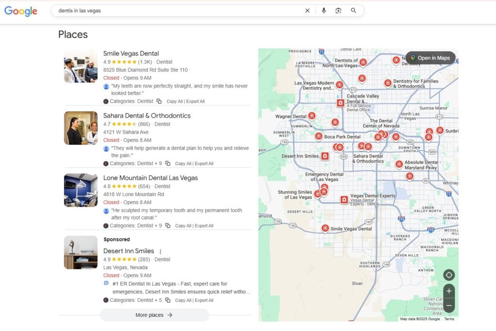
Task: Click the magnifying glass search button
Action: pos(354,11)
